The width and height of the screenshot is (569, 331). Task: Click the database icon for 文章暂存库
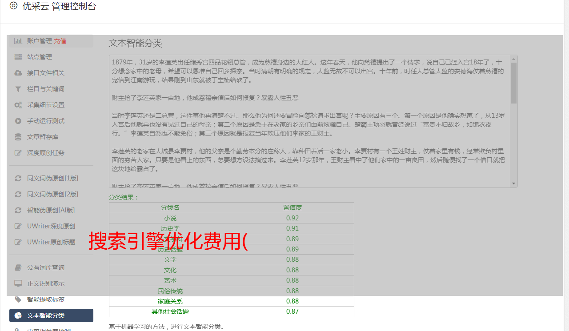pos(18,137)
